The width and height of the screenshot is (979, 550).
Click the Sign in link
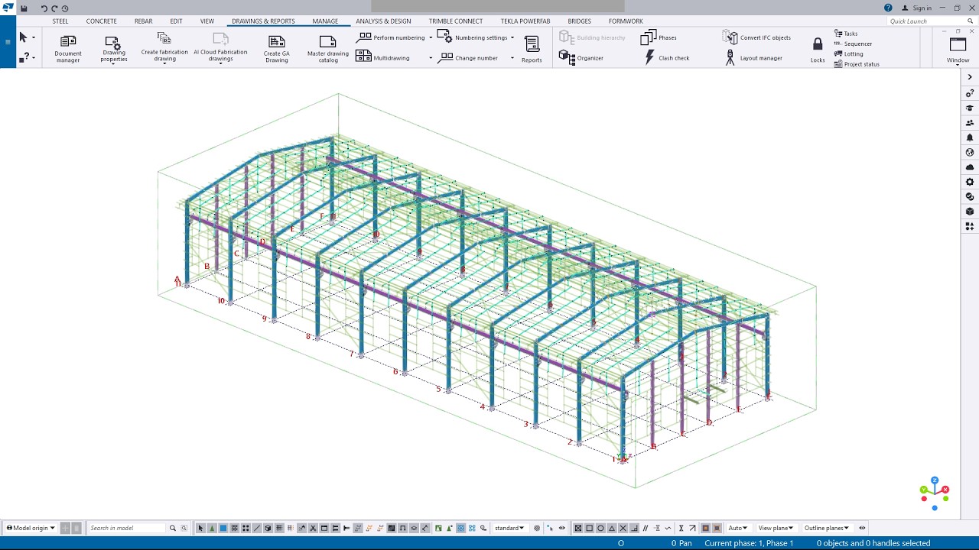pos(917,8)
